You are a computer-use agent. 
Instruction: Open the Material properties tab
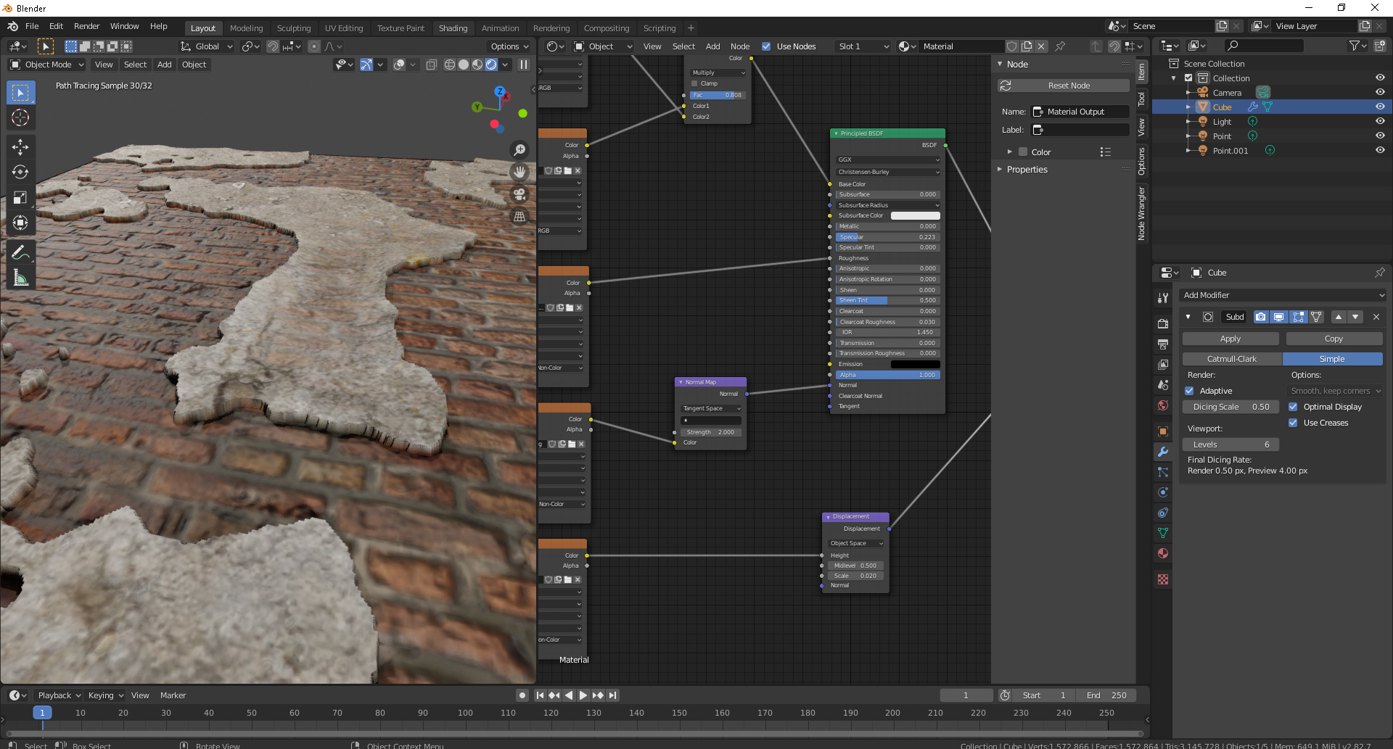[x=1163, y=553]
